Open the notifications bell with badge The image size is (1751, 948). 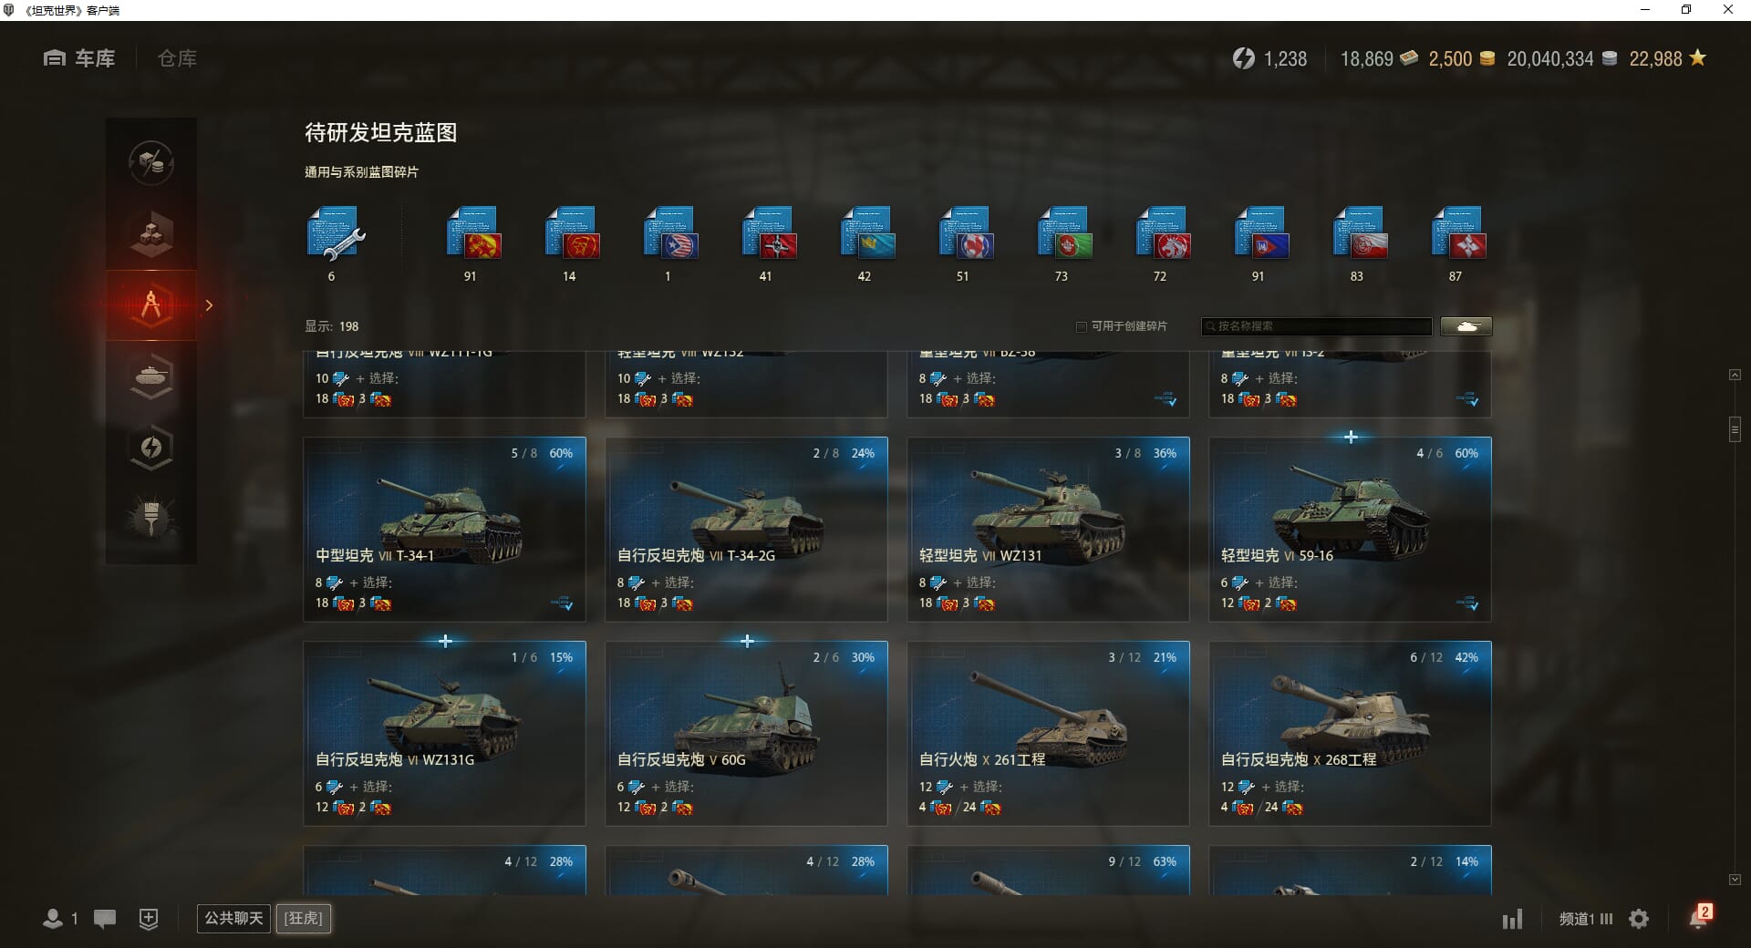(x=1700, y=917)
